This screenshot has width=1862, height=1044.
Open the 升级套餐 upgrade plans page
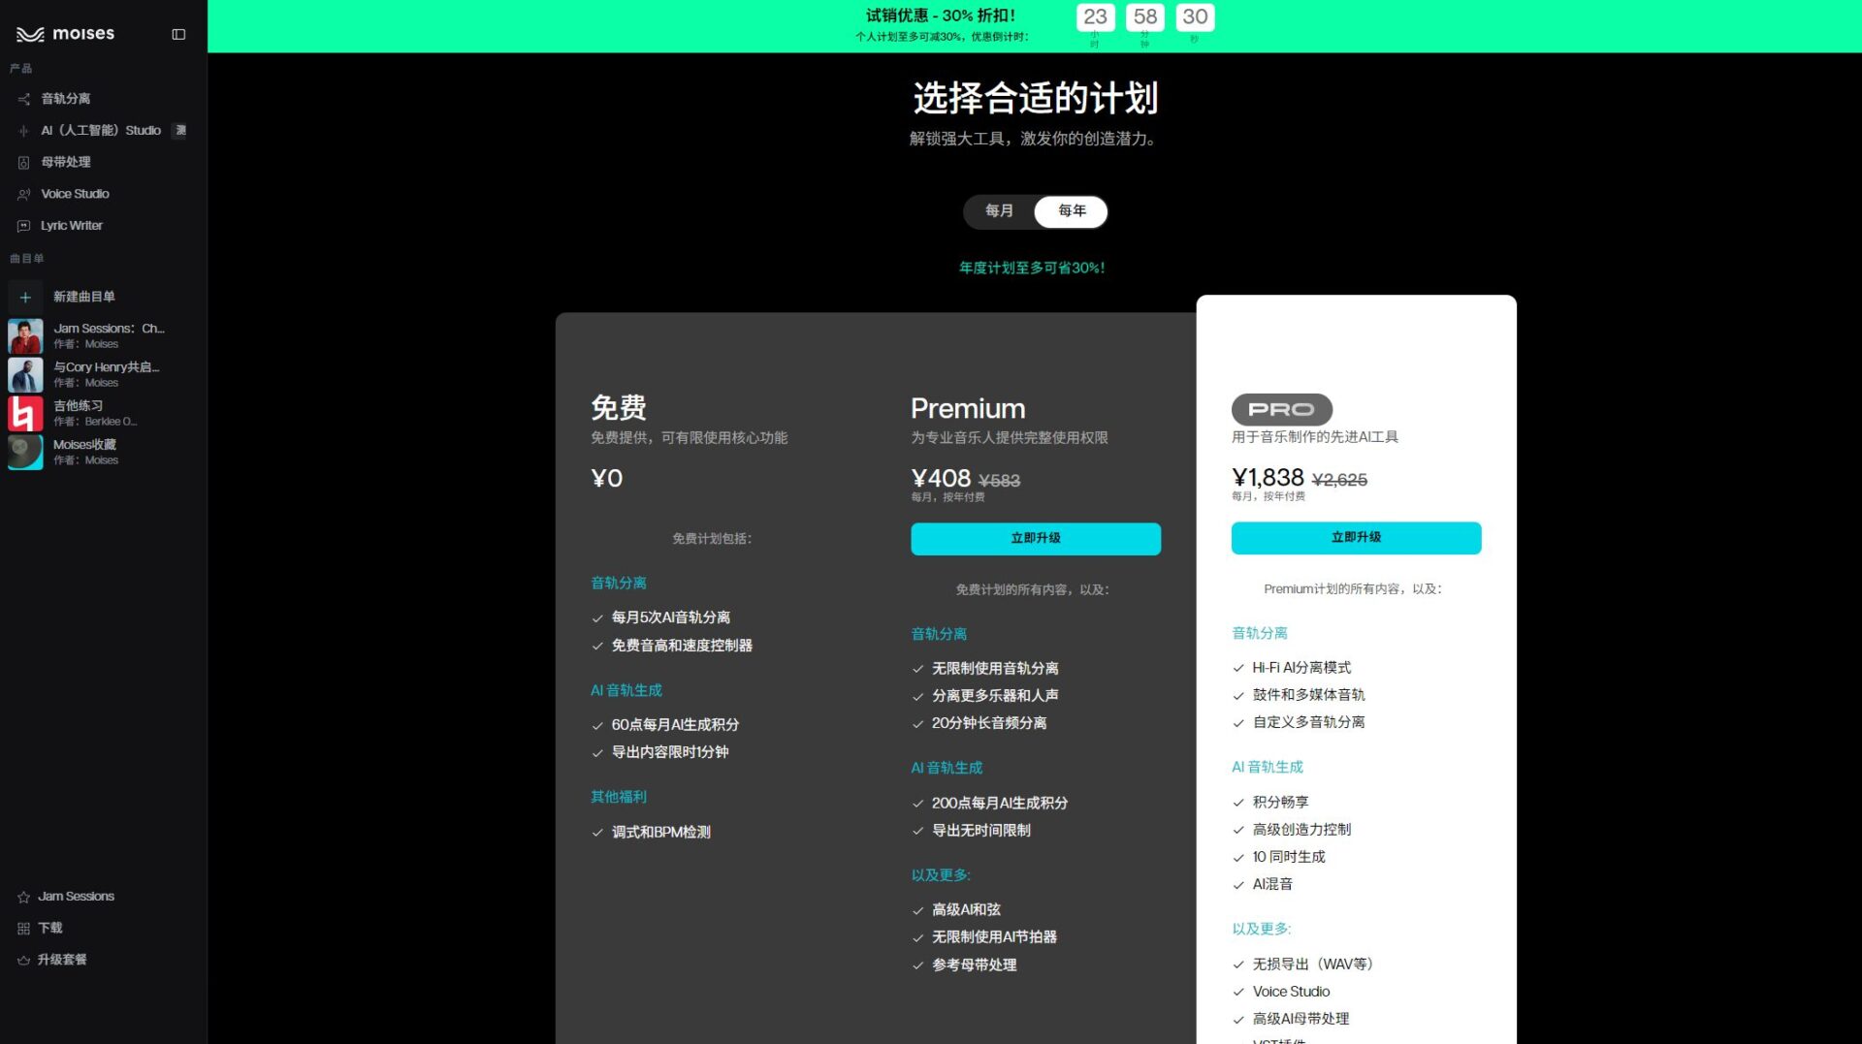point(63,960)
